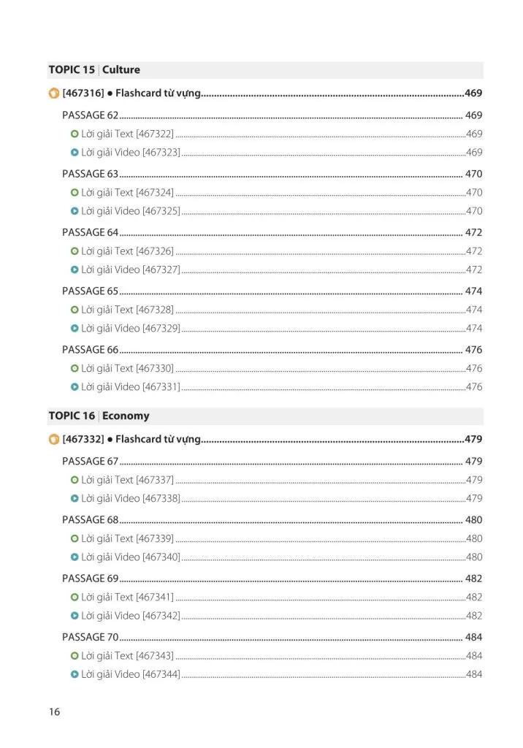The height and width of the screenshot is (748, 523).
Task: Click green text icon for Lời giải Text [467322]
Action: point(75,134)
